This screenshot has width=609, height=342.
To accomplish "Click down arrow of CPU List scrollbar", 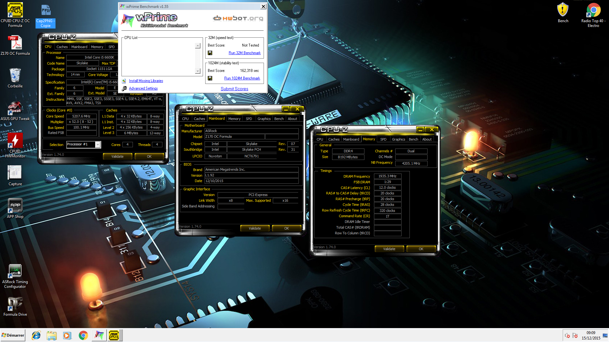I will 198,71.
